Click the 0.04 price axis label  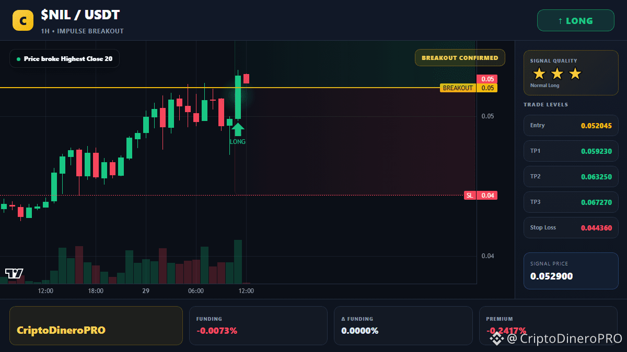click(x=487, y=256)
